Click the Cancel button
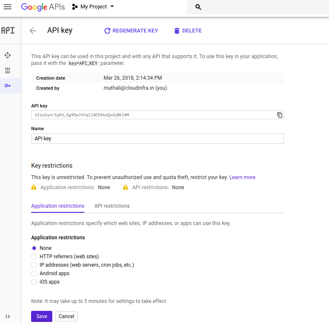This screenshot has width=329, height=324. pyautogui.click(x=66, y=316)
